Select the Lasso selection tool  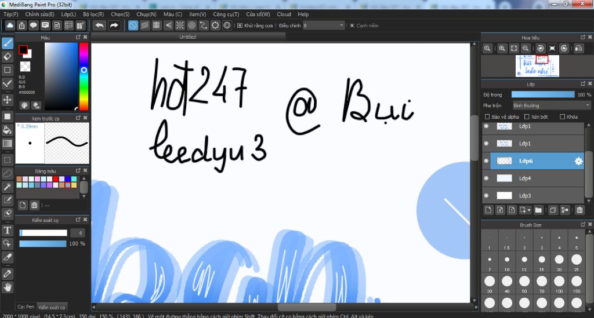click(x=8, y=173)
